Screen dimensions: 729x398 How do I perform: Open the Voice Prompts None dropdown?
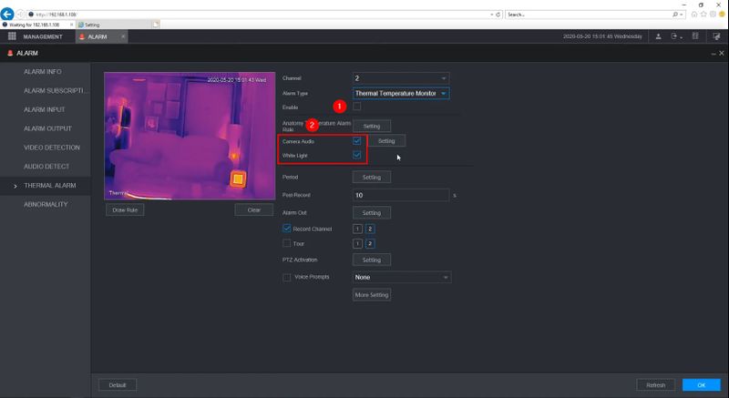coord(402,277)
